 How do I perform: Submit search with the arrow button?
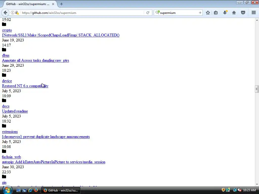click(x=200, y=13)
